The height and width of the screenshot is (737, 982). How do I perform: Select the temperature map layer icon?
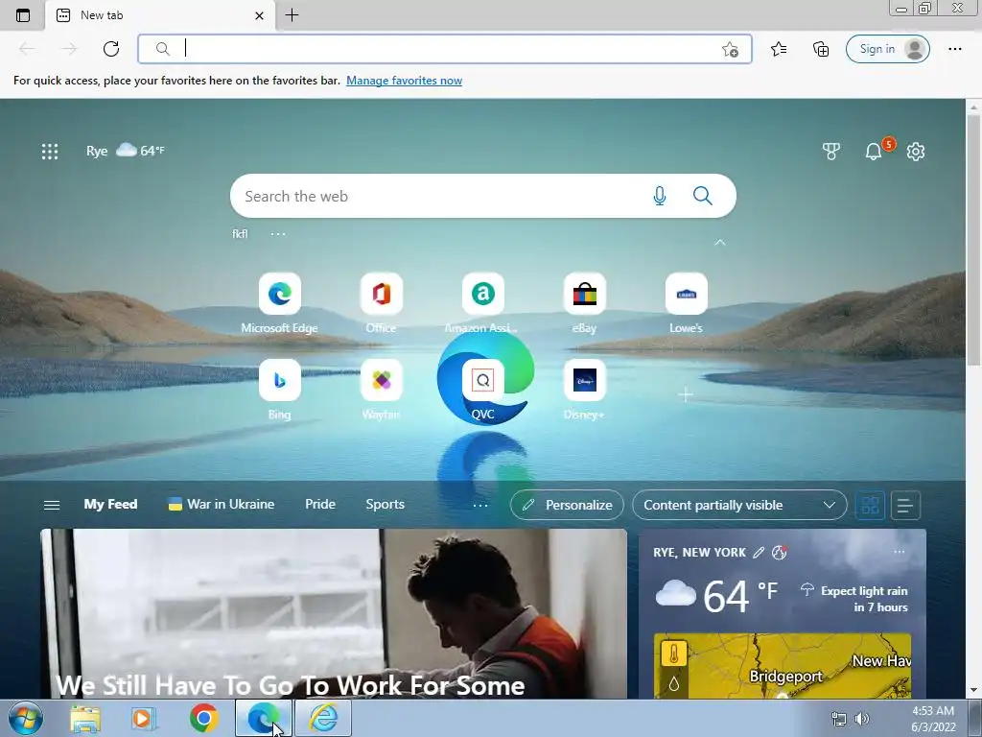click(x=674, y=654)
